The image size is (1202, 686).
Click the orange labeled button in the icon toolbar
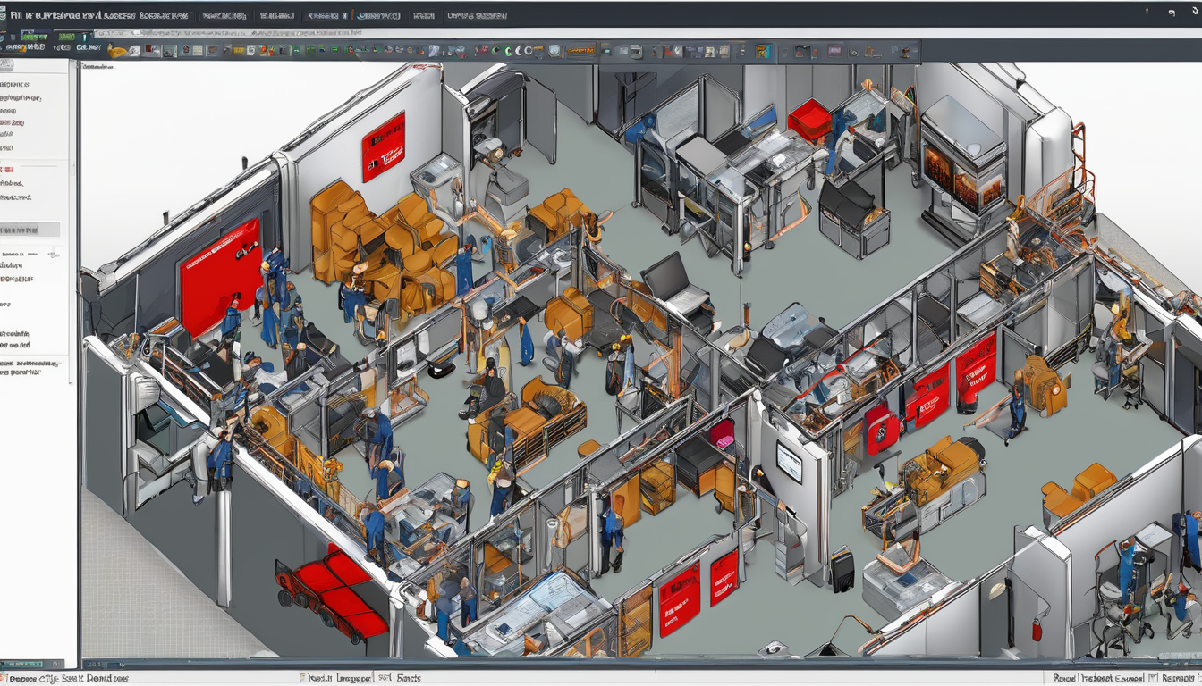(580, 50)
